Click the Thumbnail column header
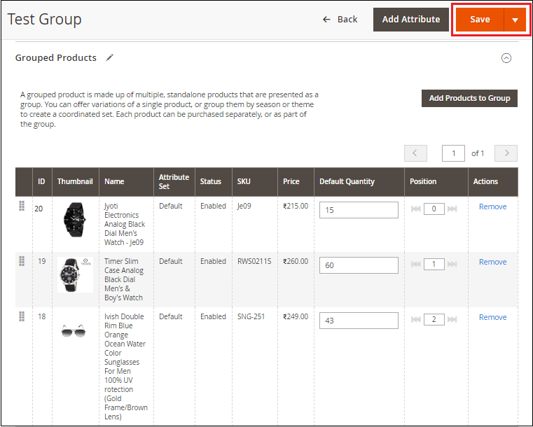533x427 pixels. point(75,182)
